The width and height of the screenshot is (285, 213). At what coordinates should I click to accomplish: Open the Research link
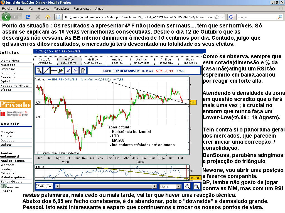8,77
